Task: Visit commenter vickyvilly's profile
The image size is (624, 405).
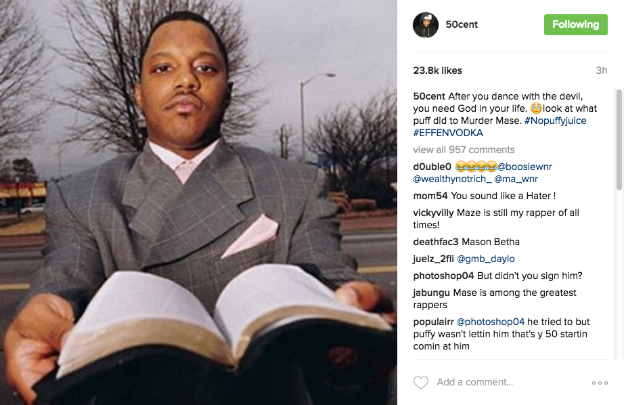Action: click(433, 213)
